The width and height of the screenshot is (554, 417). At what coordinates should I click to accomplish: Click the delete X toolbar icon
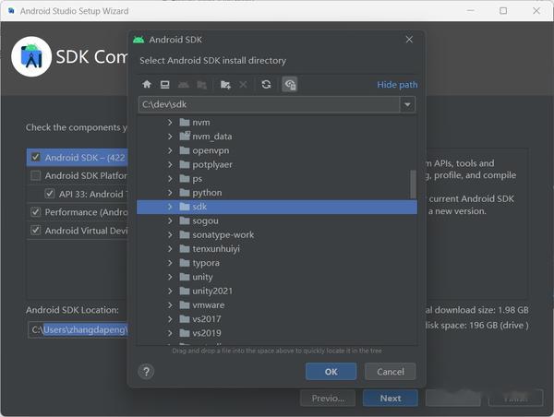[x=243, y=84]
